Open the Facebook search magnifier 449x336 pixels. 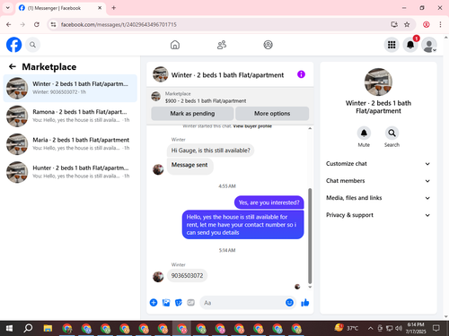tap(32, 45)
